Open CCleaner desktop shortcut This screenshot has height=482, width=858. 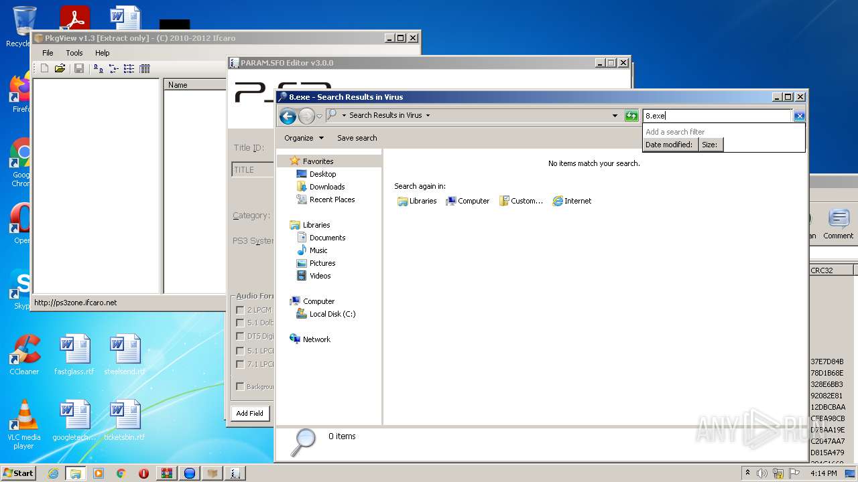[25, 355]
